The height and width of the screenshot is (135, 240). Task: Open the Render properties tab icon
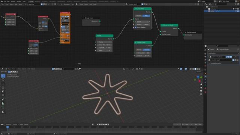pos(205,54)
